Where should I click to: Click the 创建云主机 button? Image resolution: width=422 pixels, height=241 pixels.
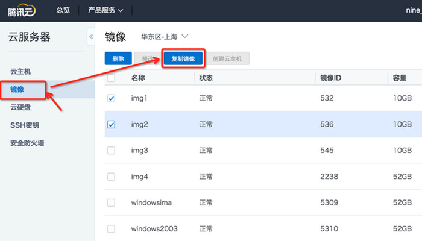tap(228, 59)
